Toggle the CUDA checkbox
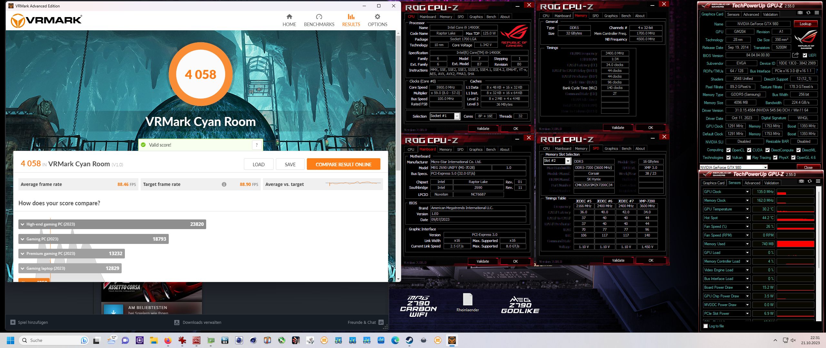 click(749, 150)
